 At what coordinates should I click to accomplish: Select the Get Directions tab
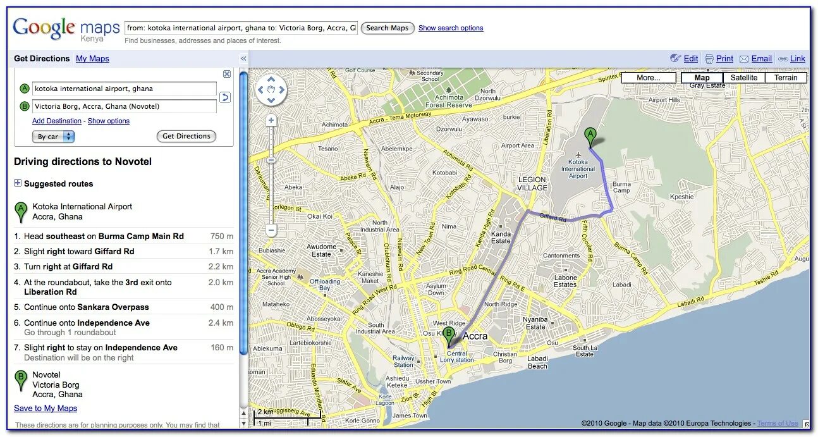tap(42, 58)
